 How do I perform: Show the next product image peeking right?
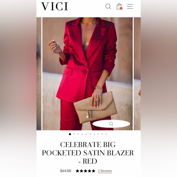137,74
